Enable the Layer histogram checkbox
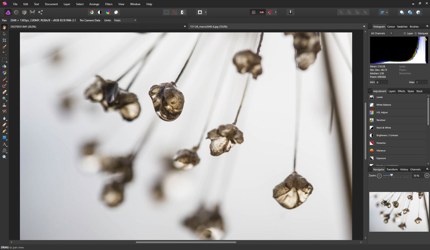430x250 pixels. 405,33
